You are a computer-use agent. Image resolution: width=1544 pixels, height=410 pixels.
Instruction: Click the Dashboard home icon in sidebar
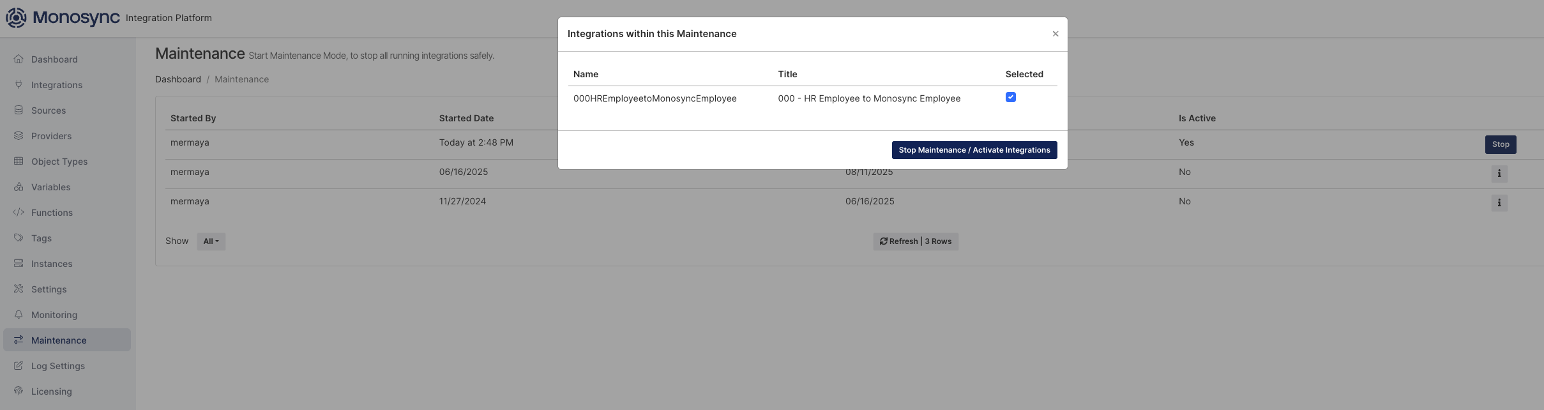19,59
